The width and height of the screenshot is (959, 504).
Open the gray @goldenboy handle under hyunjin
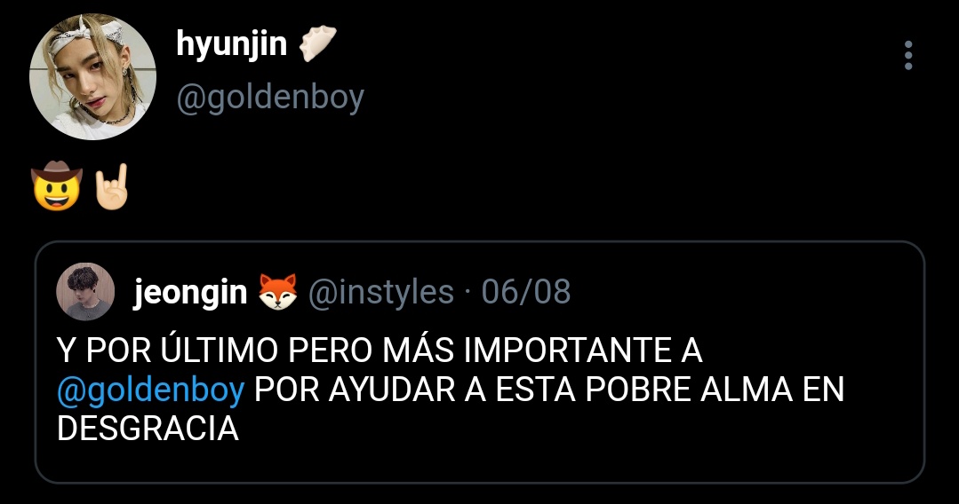click(270, 98)
